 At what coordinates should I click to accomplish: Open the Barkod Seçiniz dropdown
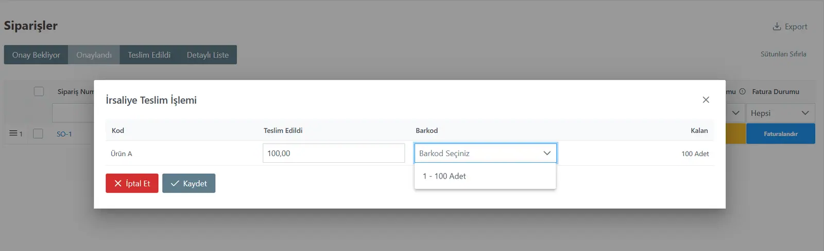click(485, 153)
